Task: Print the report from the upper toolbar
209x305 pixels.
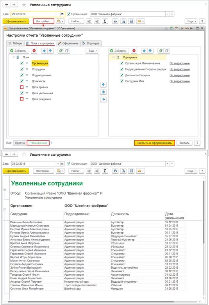Action: (x=115, y=22)
